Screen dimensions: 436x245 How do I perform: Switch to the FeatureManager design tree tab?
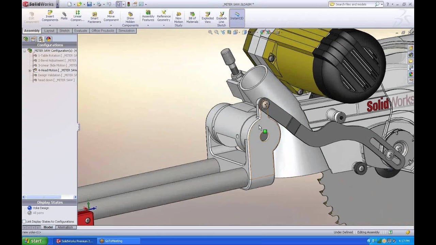tap(26, 39)
